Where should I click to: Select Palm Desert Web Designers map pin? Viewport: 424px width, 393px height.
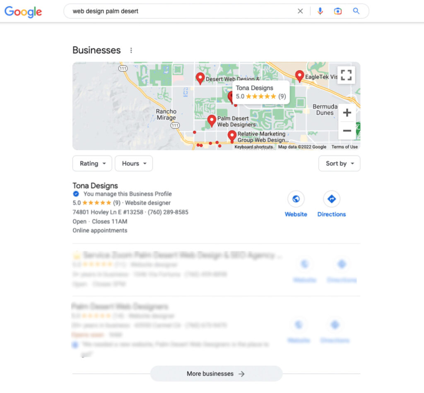point(212,121)
